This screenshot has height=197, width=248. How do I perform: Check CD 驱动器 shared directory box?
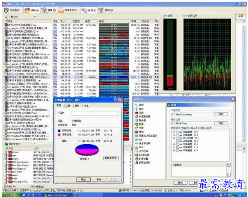pyautogui.click(x=178, y=138)
